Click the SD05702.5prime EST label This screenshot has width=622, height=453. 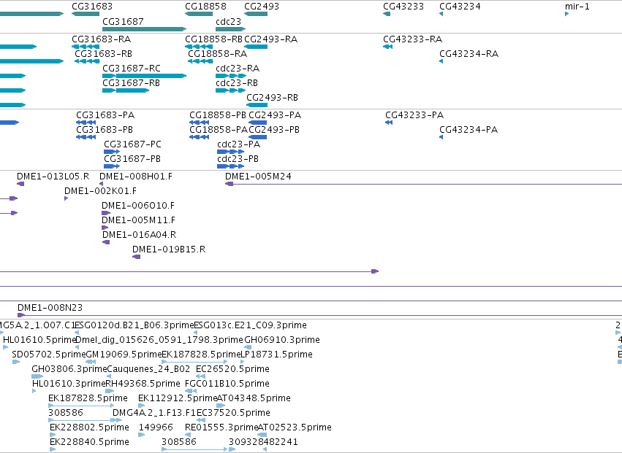coord(49,355)
